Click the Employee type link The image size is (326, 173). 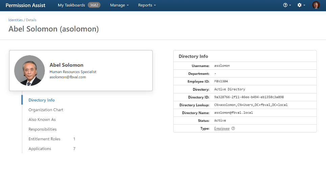(x=222, y=129)
